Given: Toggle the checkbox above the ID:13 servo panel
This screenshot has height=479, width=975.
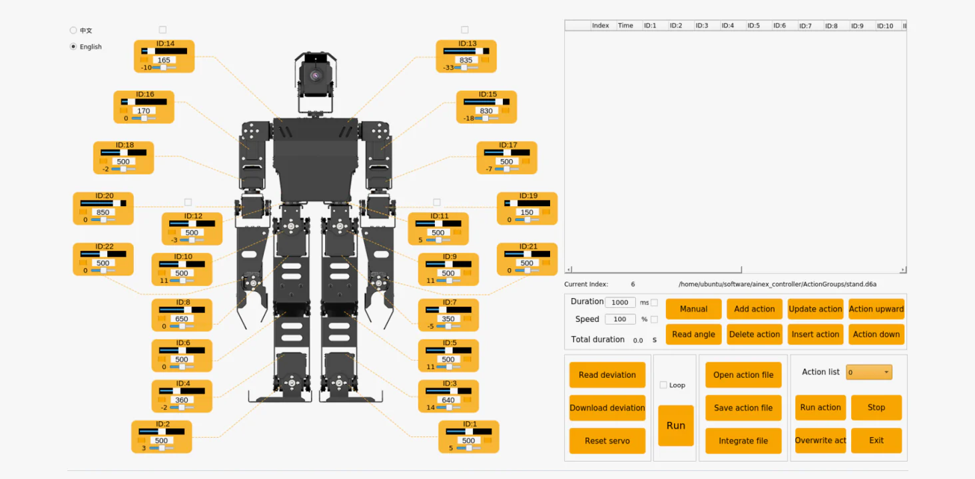Looking at the screenshot, I should point(465,30).
